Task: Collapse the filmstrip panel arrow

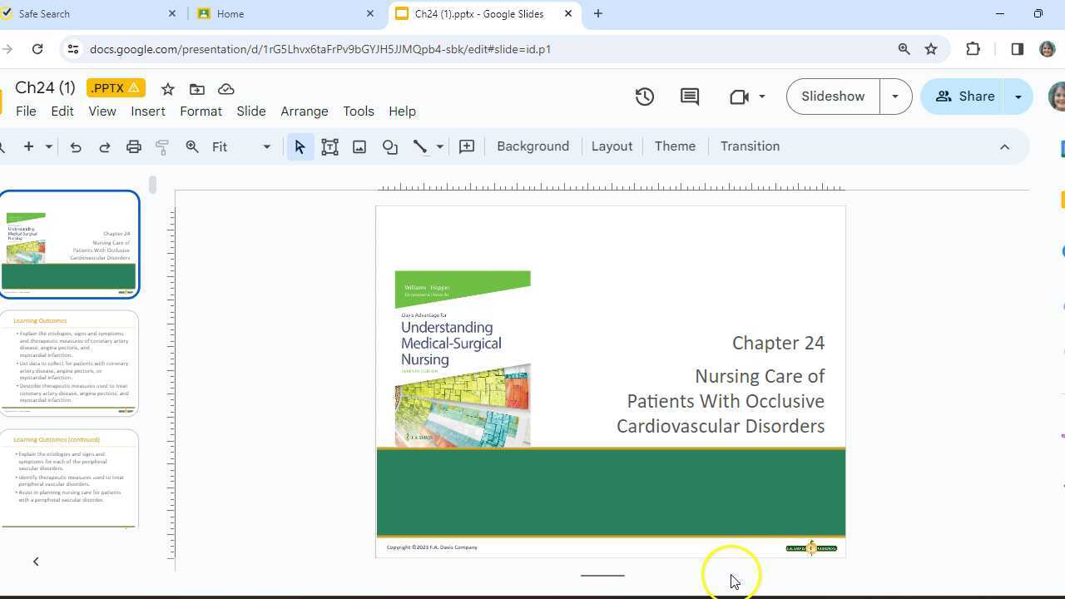Action: click(x=36, y=562)
